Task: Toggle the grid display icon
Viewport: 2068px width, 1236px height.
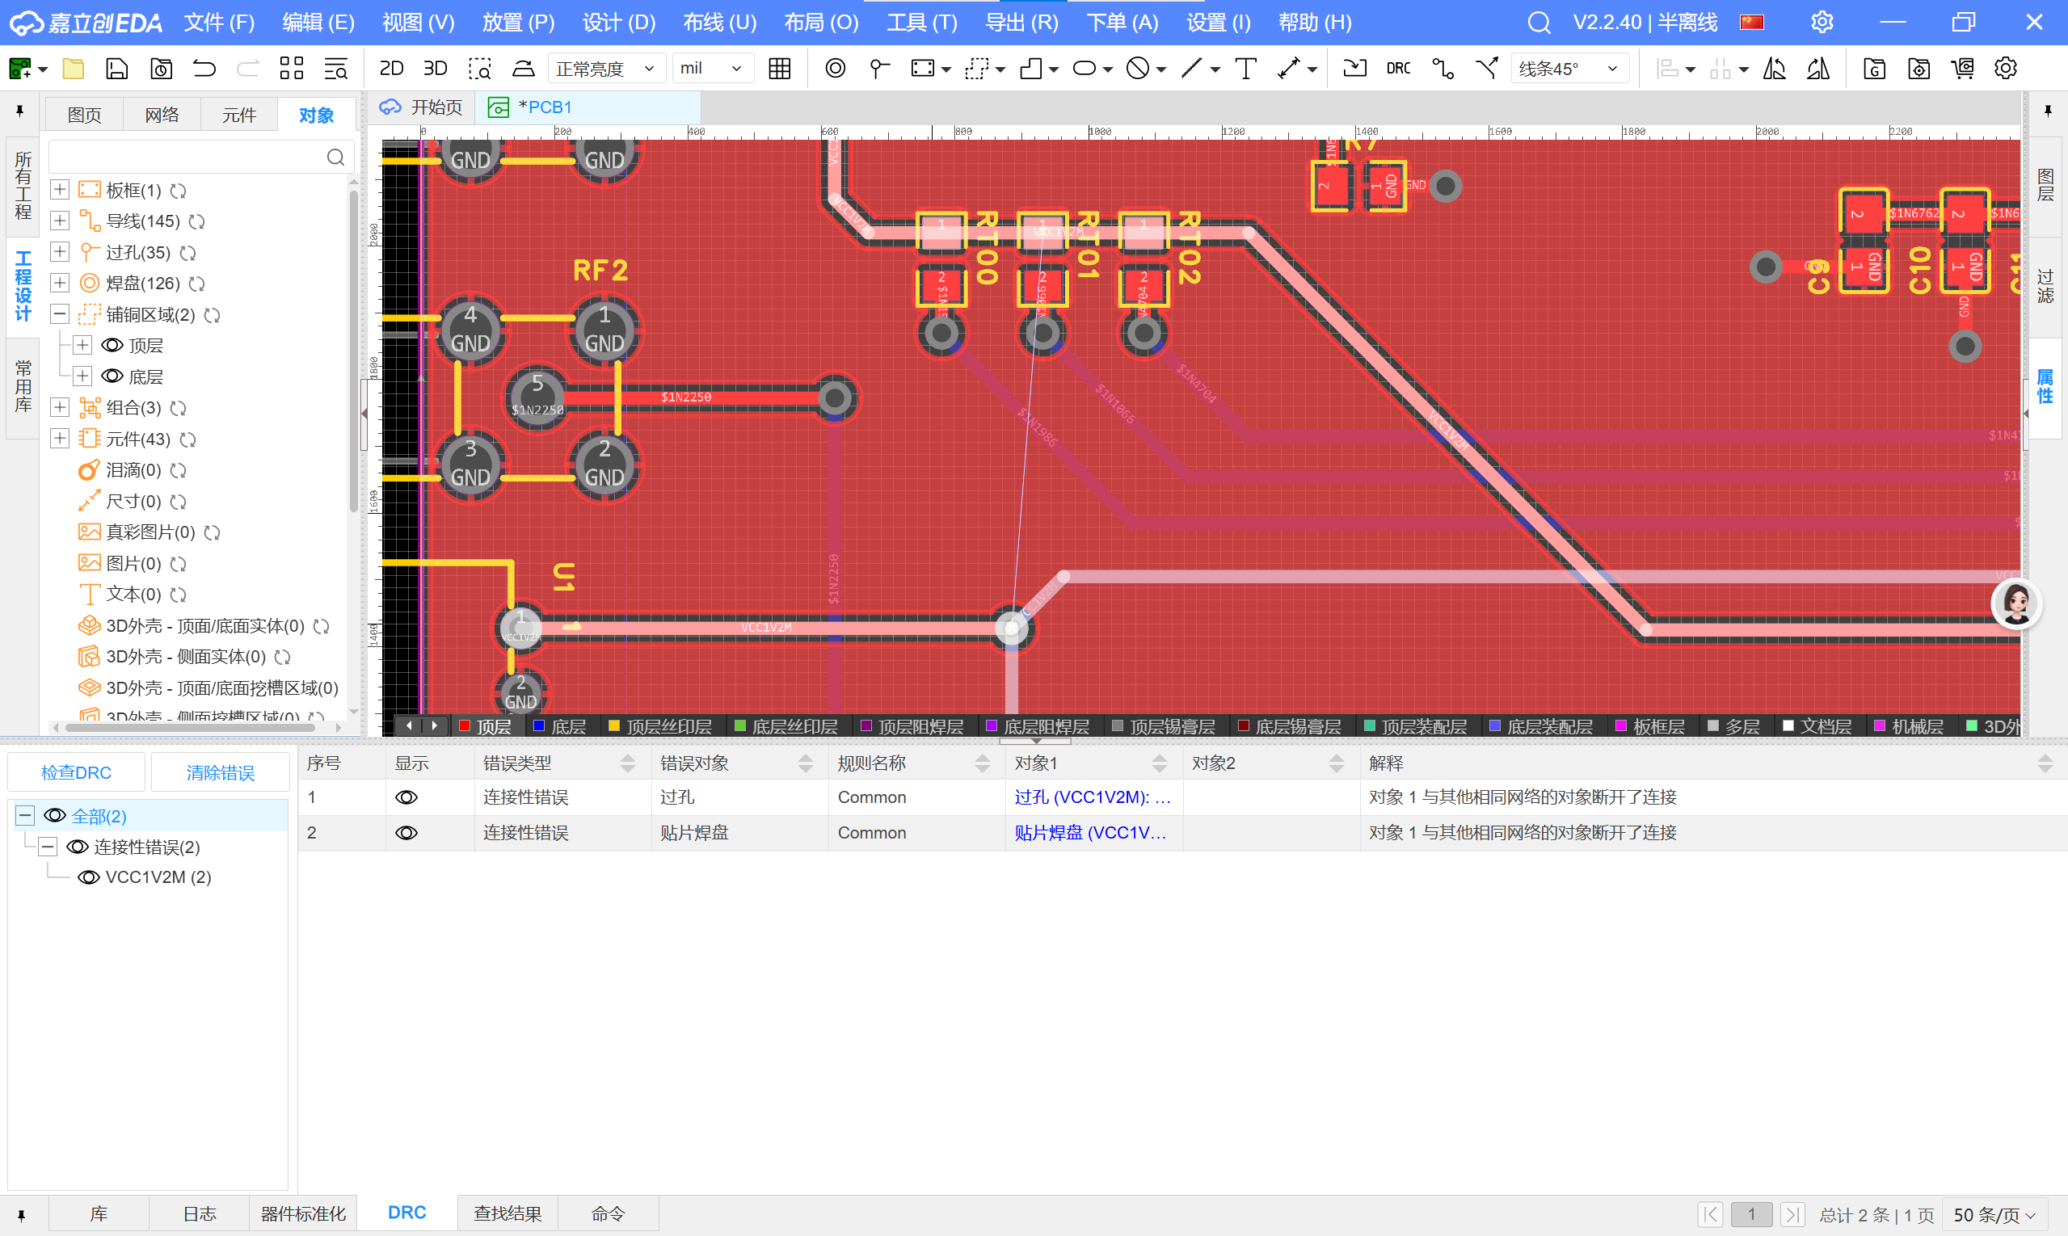Action: point(779,69)
